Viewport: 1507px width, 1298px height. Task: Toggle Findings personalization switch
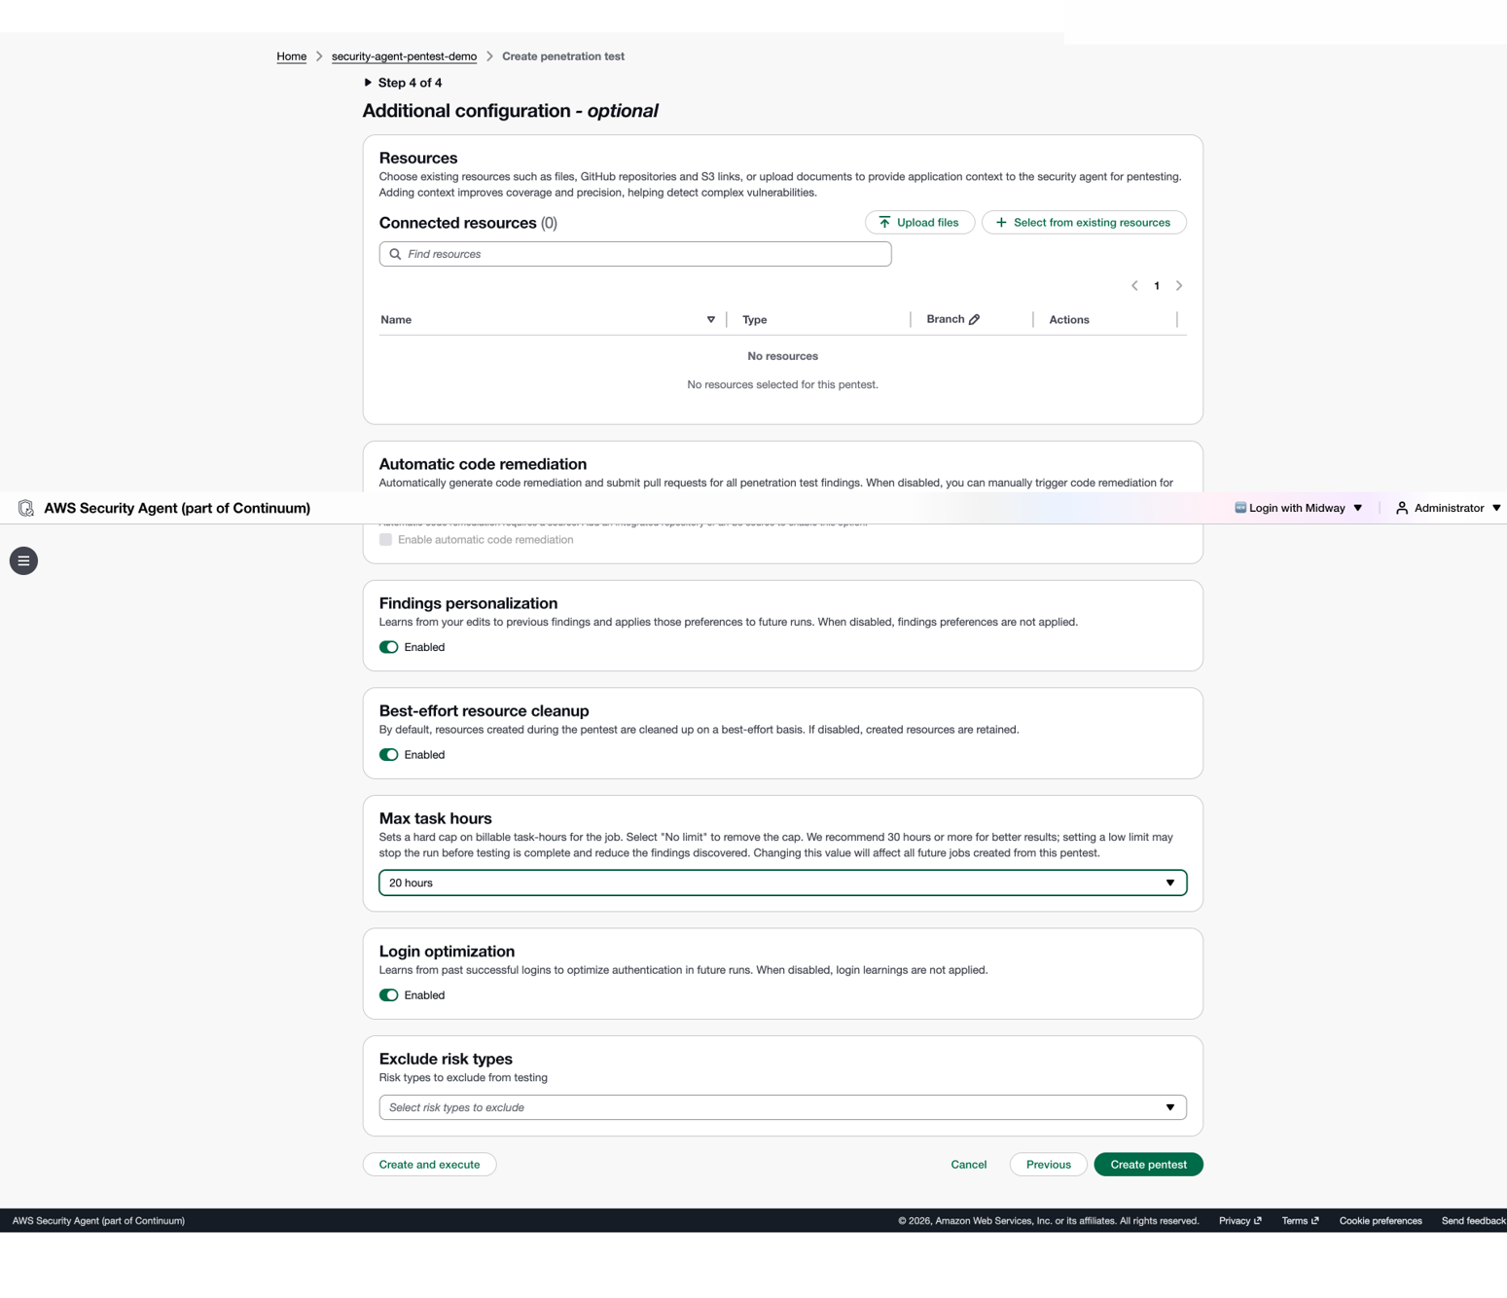pos(389,647)
